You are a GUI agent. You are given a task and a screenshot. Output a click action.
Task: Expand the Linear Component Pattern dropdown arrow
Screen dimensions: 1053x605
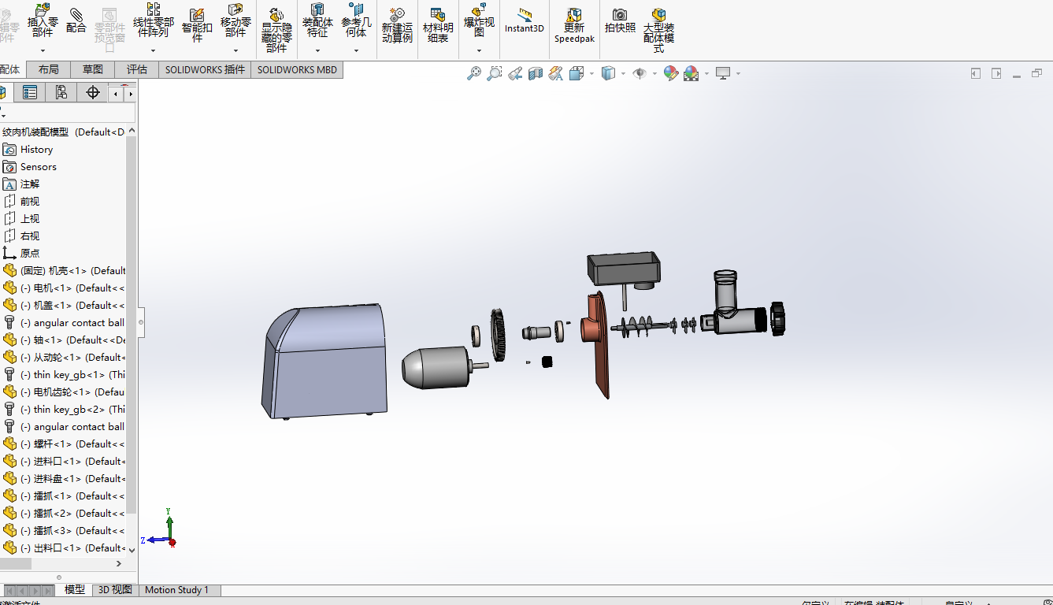153,50
